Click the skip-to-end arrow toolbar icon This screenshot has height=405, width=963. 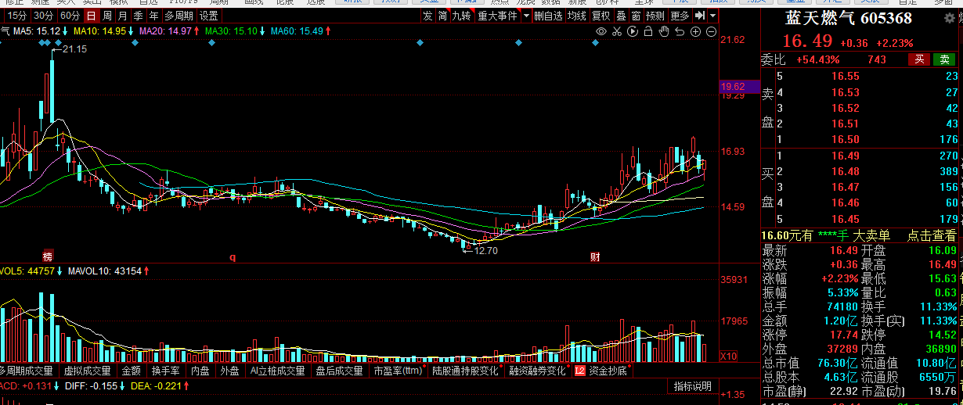(x=700, y=16)
